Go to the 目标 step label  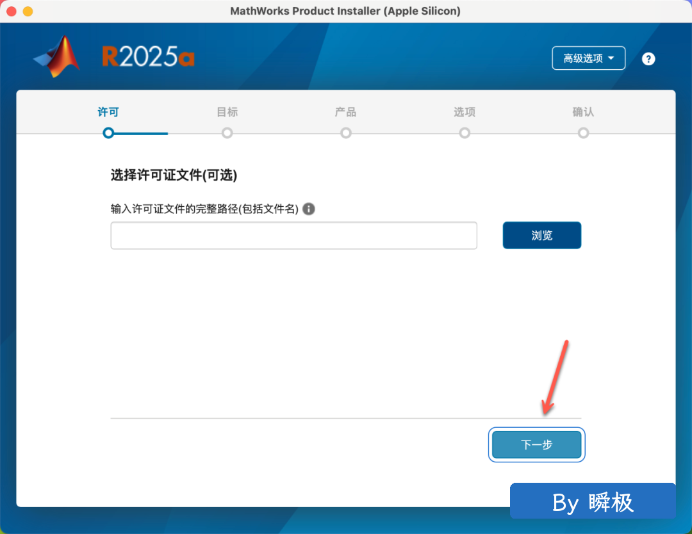227,112
